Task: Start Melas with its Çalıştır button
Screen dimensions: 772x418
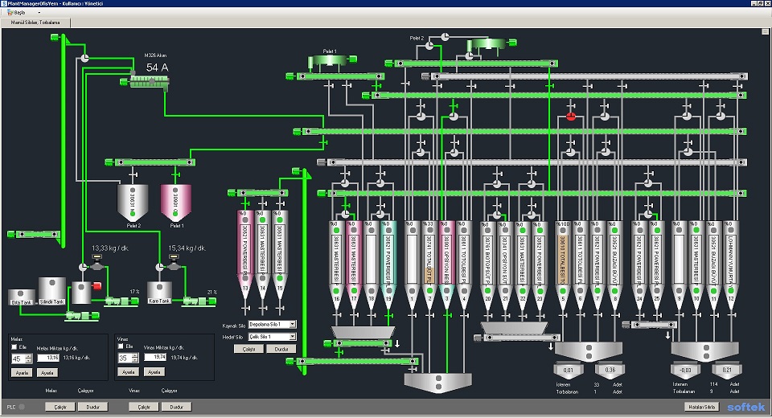Action: click(x=60, y=408)
